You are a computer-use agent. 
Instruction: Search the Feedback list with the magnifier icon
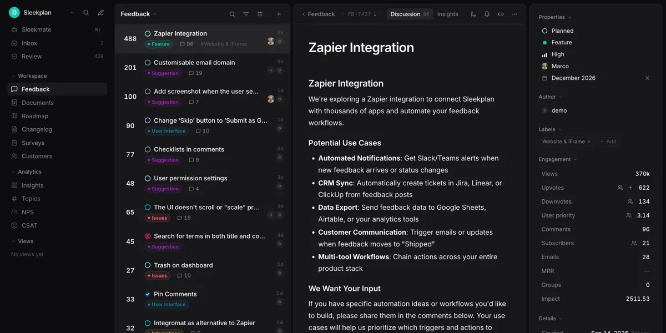[x=232, y=14]
